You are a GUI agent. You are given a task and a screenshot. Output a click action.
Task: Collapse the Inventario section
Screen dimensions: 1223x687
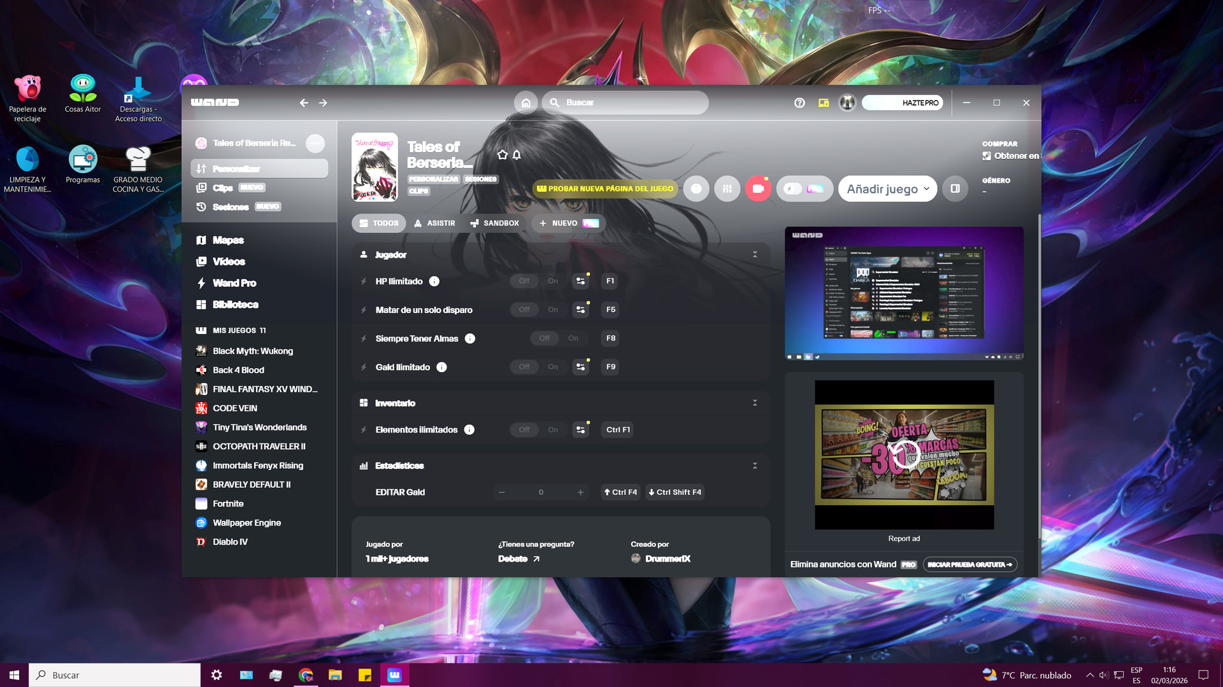[x=755, y=403]
